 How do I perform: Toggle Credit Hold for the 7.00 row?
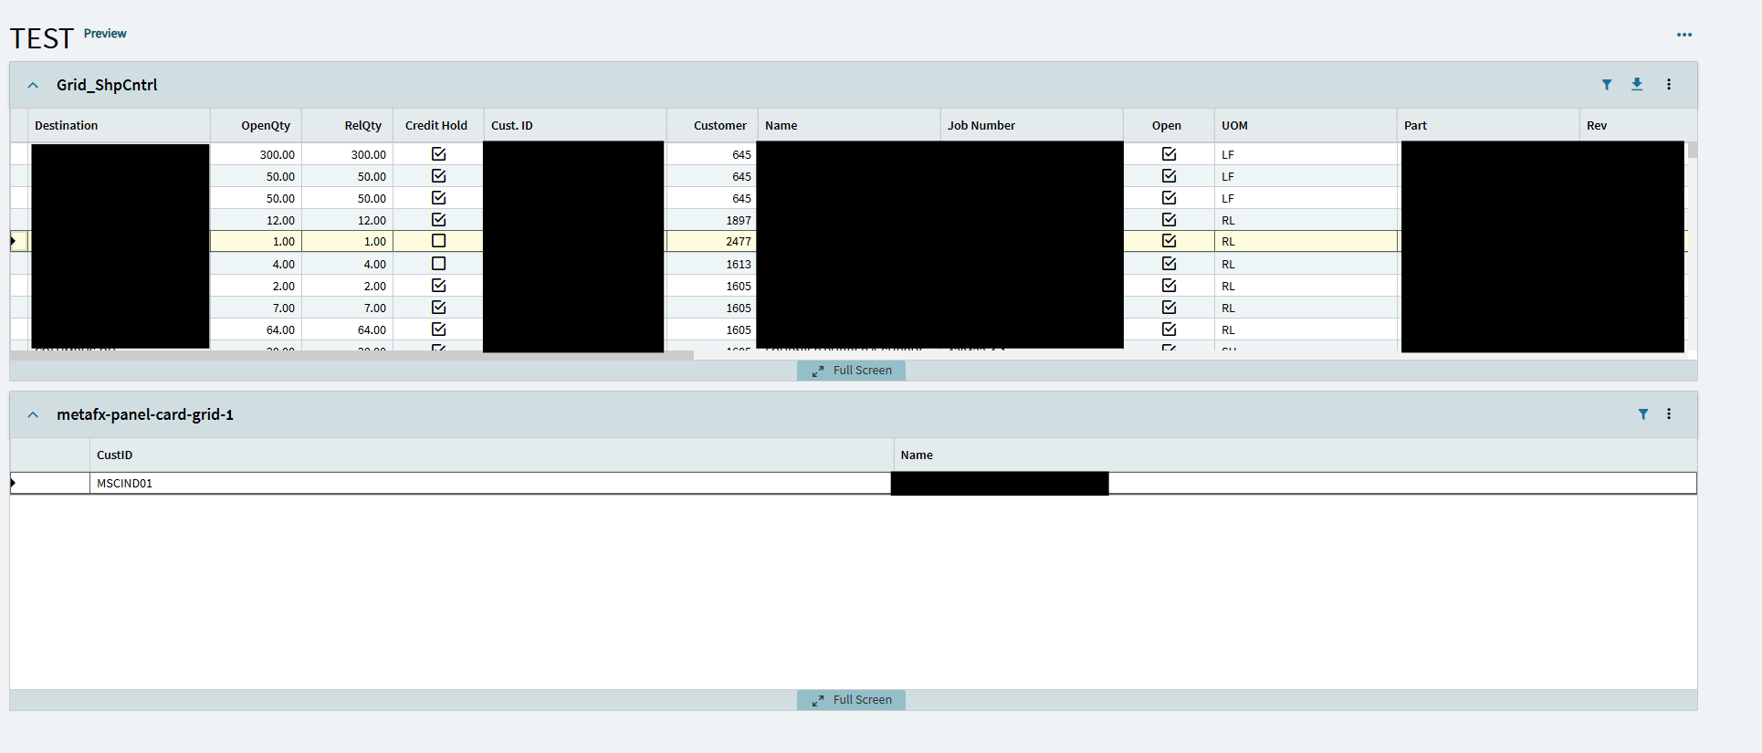(439, 308)
